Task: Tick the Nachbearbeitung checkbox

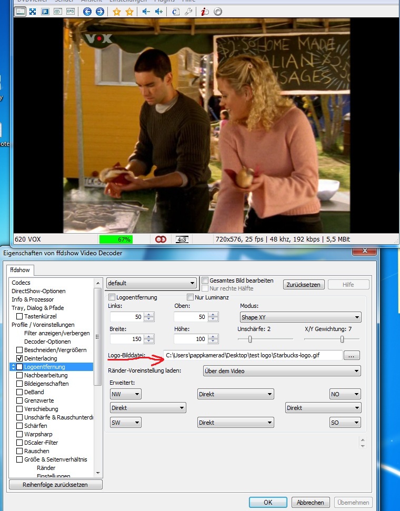Action: pyautogui.click(x=19, y=375)
